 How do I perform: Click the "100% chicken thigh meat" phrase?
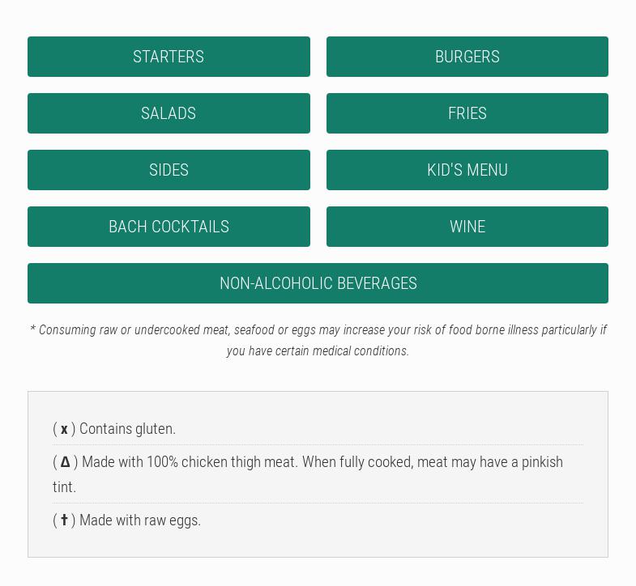220,462
